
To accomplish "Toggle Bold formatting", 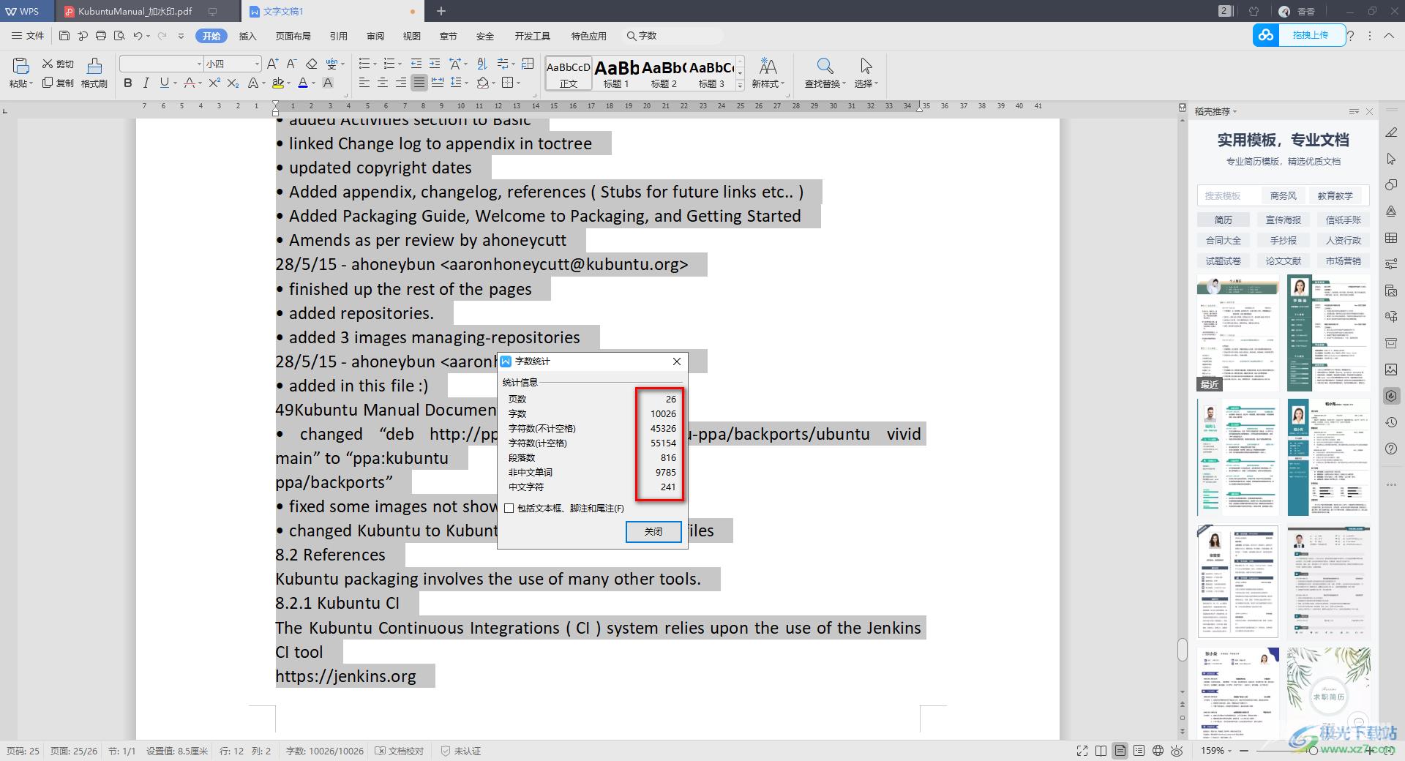I will coord(128,83).
